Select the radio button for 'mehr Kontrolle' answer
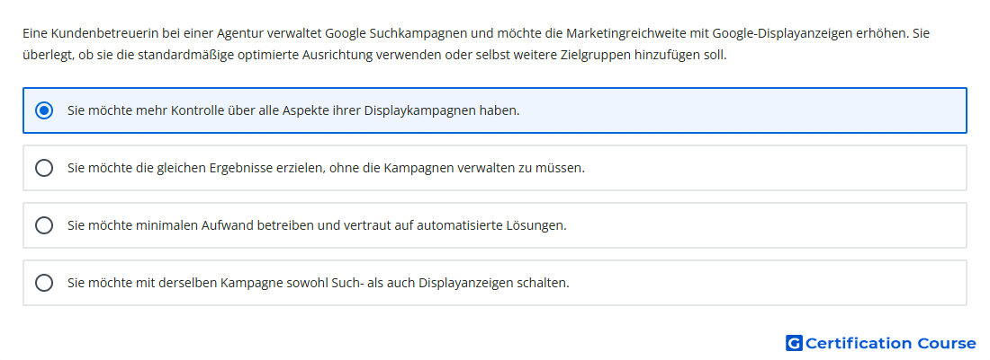The height and width of the screenshot is (360, 990). coord(44,110)
